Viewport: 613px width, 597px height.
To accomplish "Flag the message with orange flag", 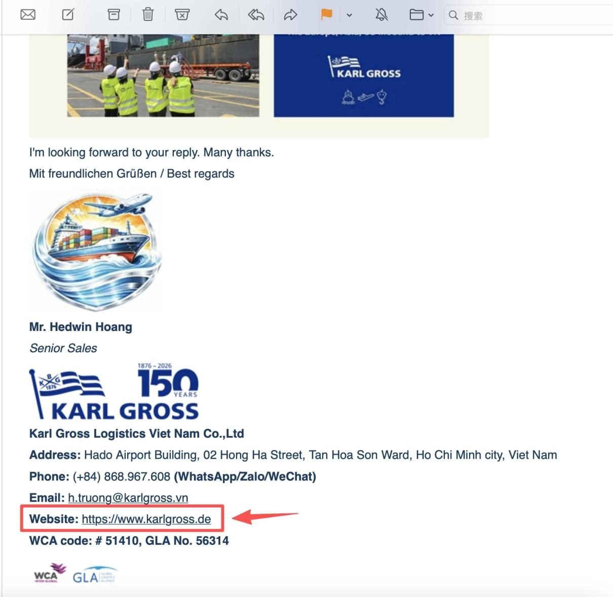I will click(327, 15).
